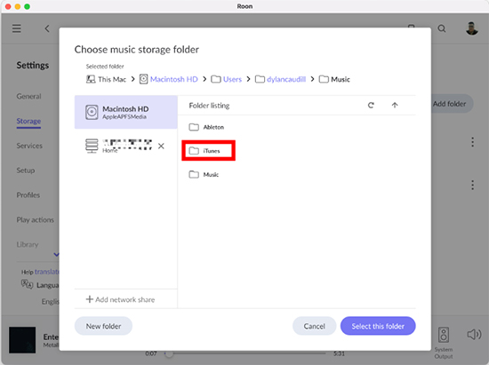The height and width of the screenshot is (365, 489).
Task: Open lower storage folder three-dot menu
Action: (472, 185)
